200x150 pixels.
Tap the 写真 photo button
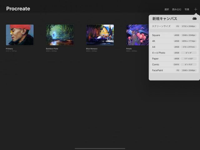pos(187,9)
